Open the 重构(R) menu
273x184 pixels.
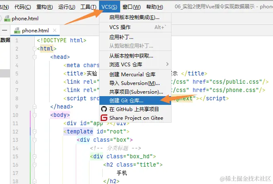pos(45,7)
